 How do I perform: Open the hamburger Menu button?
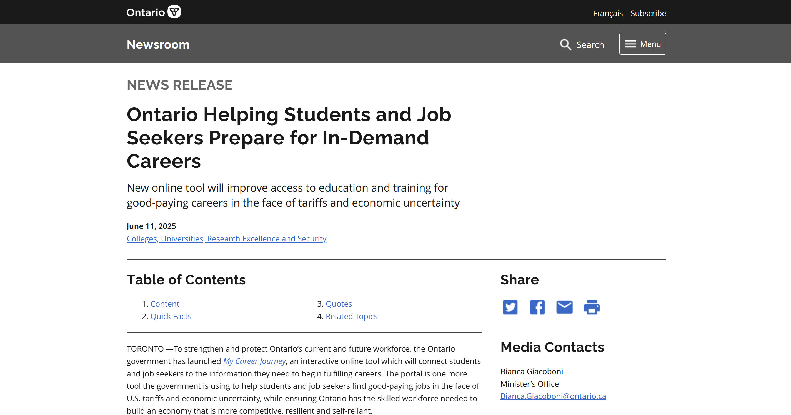coord(642,44)
